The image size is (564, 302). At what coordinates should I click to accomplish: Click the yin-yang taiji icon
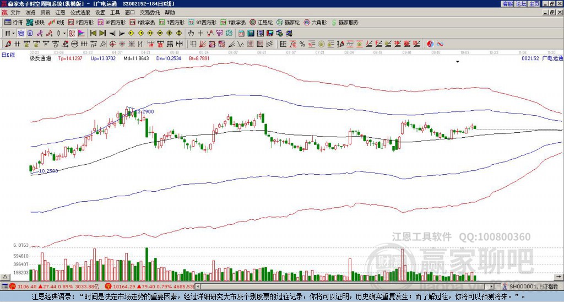[430, 44]
